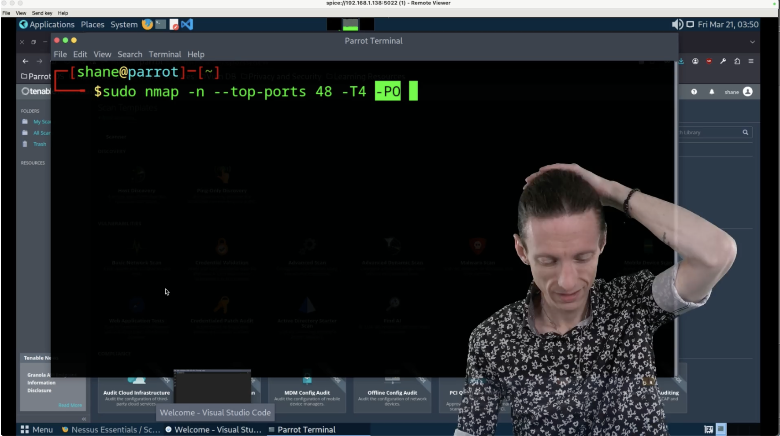
Task: Expand the Firefox list-all-tabs chevron
Action: click(752, 42)
